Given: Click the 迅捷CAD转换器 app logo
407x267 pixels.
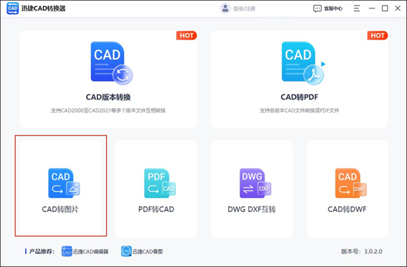Looking at the screenshot, I should pos(13,8).
